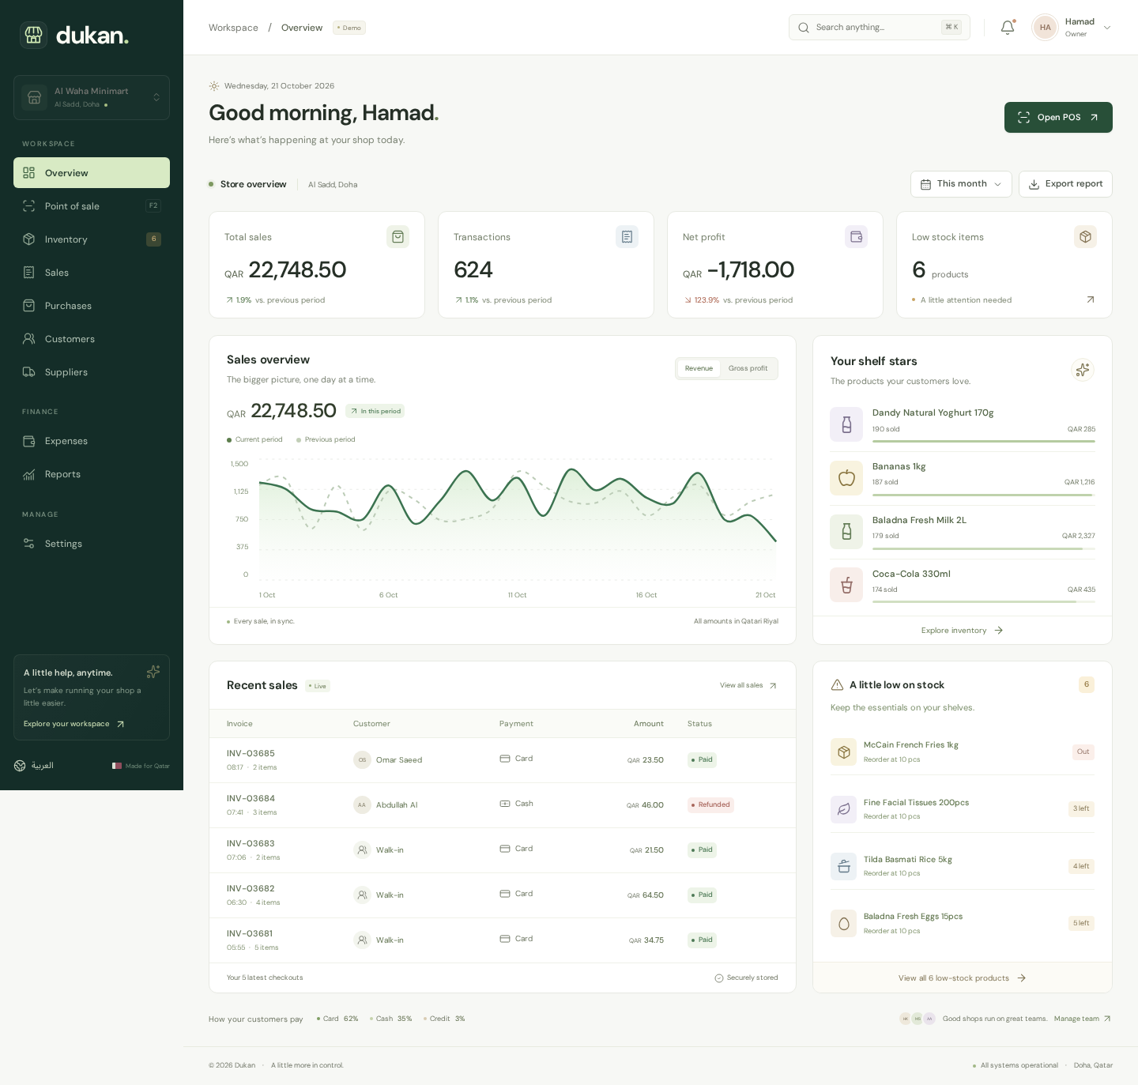Viewport: 1138px width, 1085px height.
Task: Open low stock details arrow icon
Action: pos(1091,300)
